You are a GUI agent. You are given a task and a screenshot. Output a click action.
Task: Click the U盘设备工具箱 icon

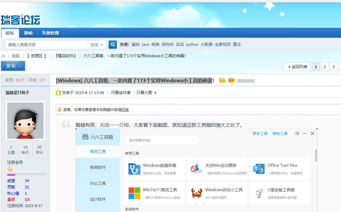point(259,193)
